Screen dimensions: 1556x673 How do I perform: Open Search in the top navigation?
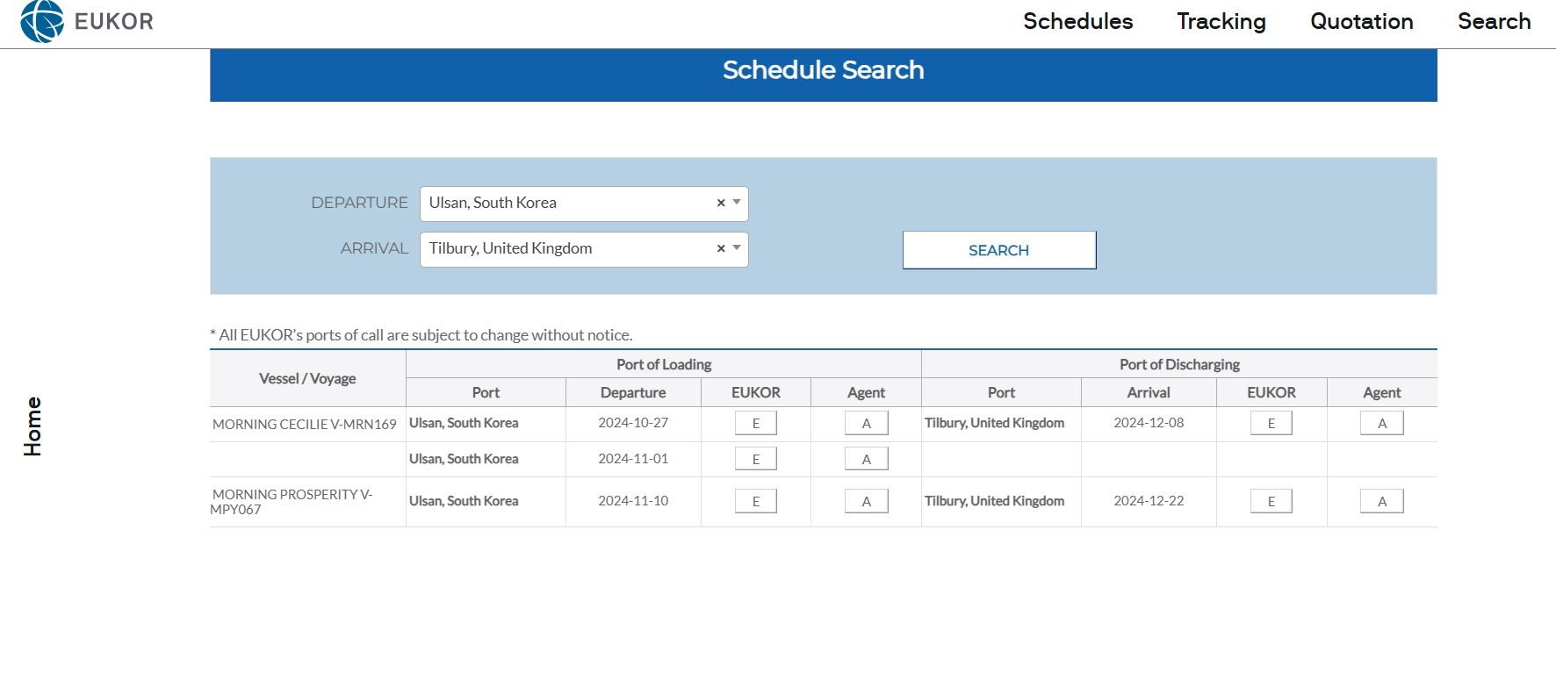pyautogui.click(x=1494, y=22)
